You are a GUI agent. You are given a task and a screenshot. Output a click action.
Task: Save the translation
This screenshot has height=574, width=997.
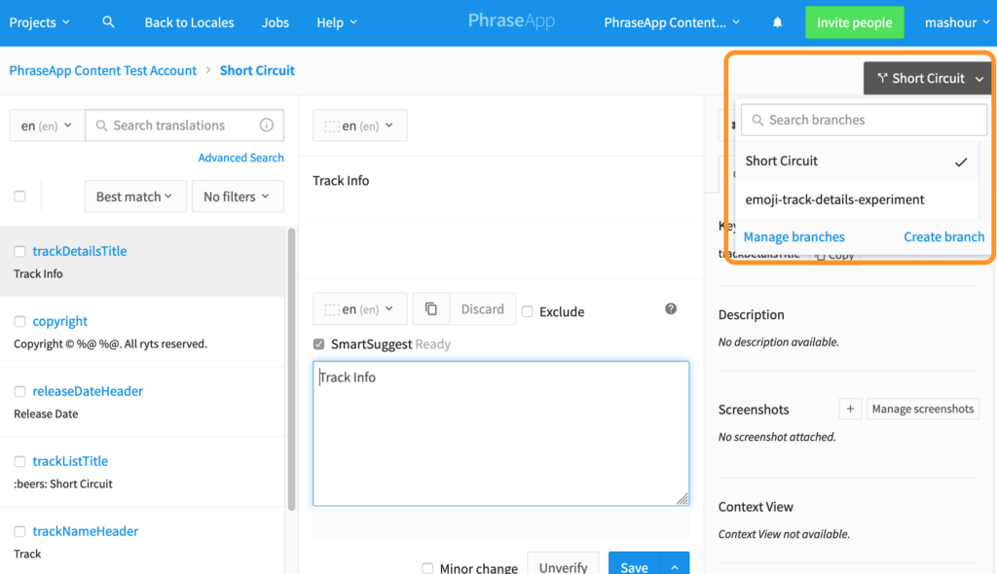(635, 566)
